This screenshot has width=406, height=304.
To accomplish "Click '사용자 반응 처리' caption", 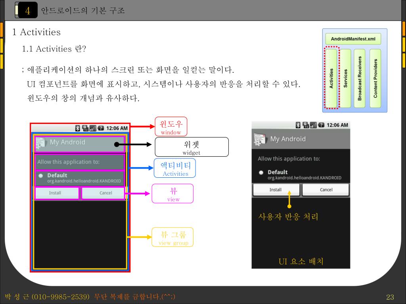I will pos(288,217).
